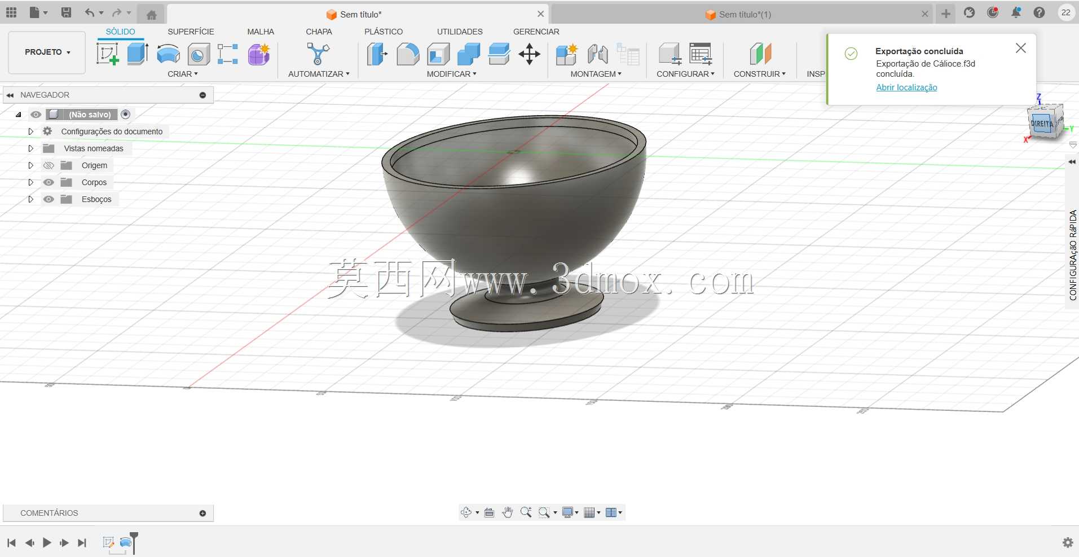Screen dimensions: 1079x557
Task: Click the Save disk icon
Action: 66,12
